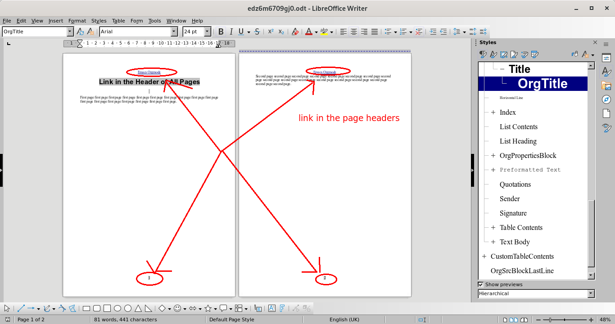Insert Fontwork text
The image size is (615, 324).
(x=282, y=308)
